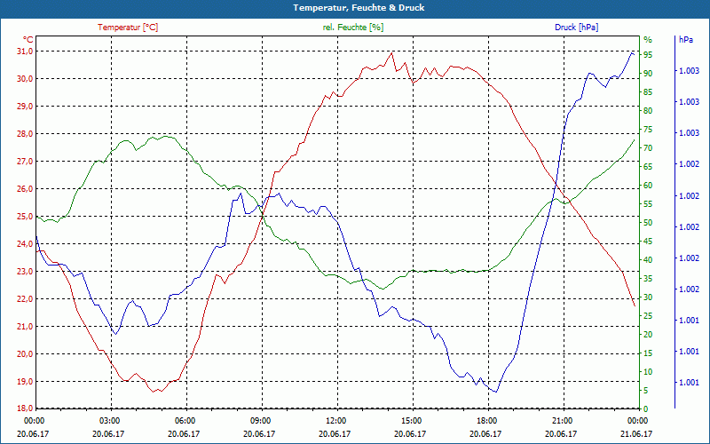The width and height of the screenshot is (710, 444).
Task: Click the 28,0 temperature axis tick
Action: click(25, 134)
